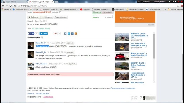Share via the orange Odnoklassniki icon

click(76, 33)
